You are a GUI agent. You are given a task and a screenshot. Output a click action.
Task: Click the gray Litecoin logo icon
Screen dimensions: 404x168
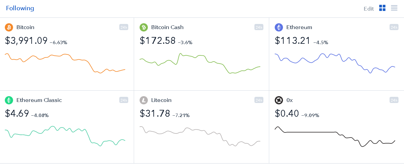pyautogui.click(x=144, y=100)
